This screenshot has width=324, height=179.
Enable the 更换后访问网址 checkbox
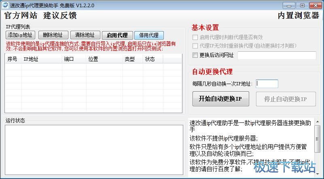[x=195, y=55]
